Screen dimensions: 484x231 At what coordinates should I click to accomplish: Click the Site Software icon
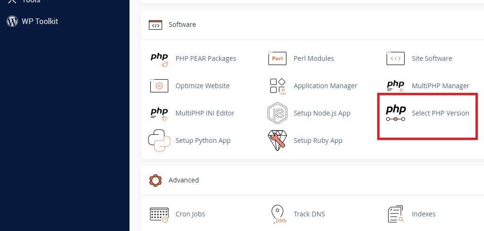[x=396, y=58]
